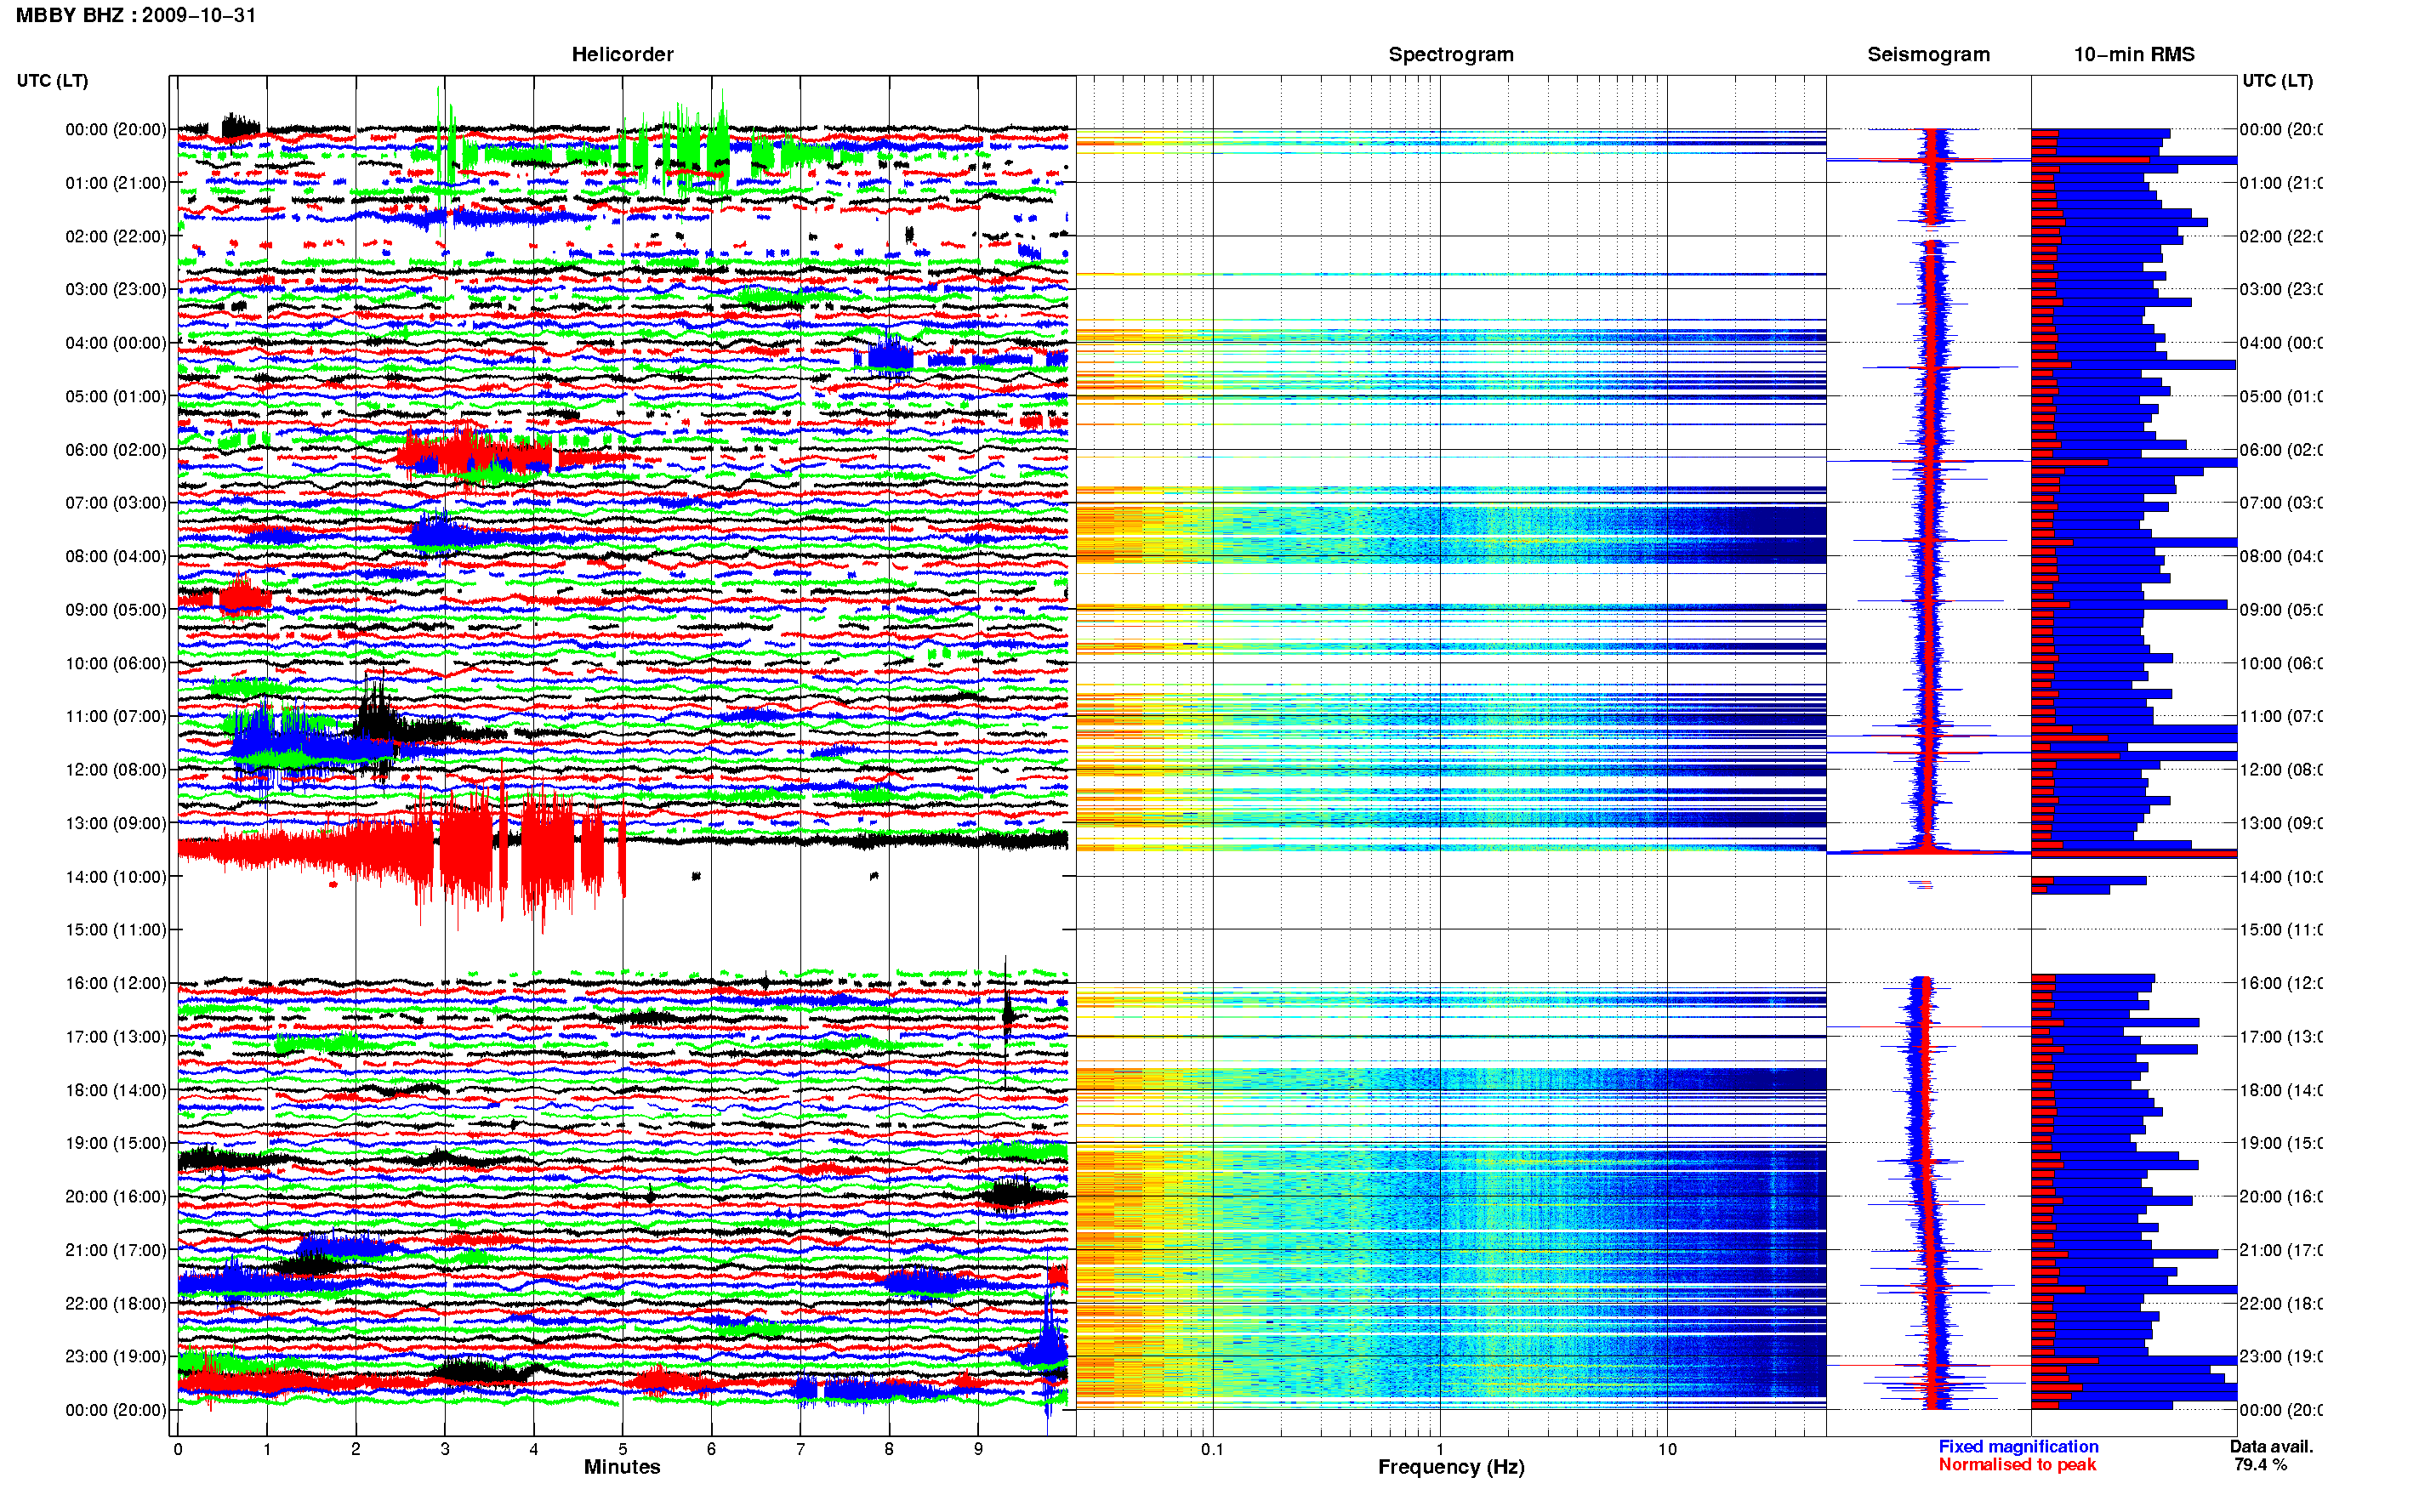The height and width of the screenshot is (1512, 2419).
Task: Click the left '11:00 (07:00)' time label
Action: 116,716
